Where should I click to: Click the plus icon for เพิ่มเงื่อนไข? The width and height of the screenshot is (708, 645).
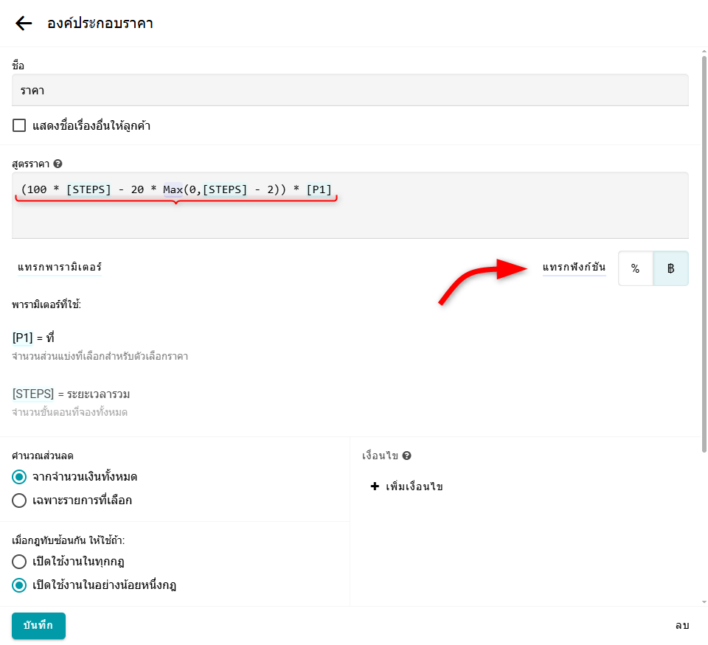click(375, 487)
